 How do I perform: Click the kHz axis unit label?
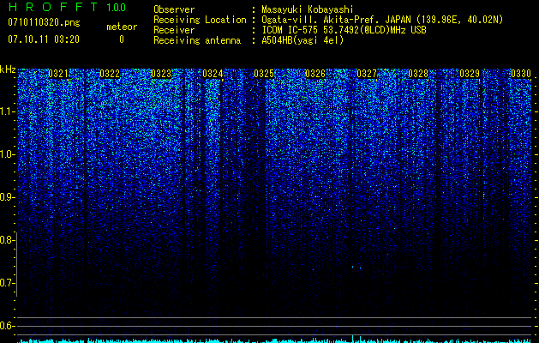coord(8,69)
